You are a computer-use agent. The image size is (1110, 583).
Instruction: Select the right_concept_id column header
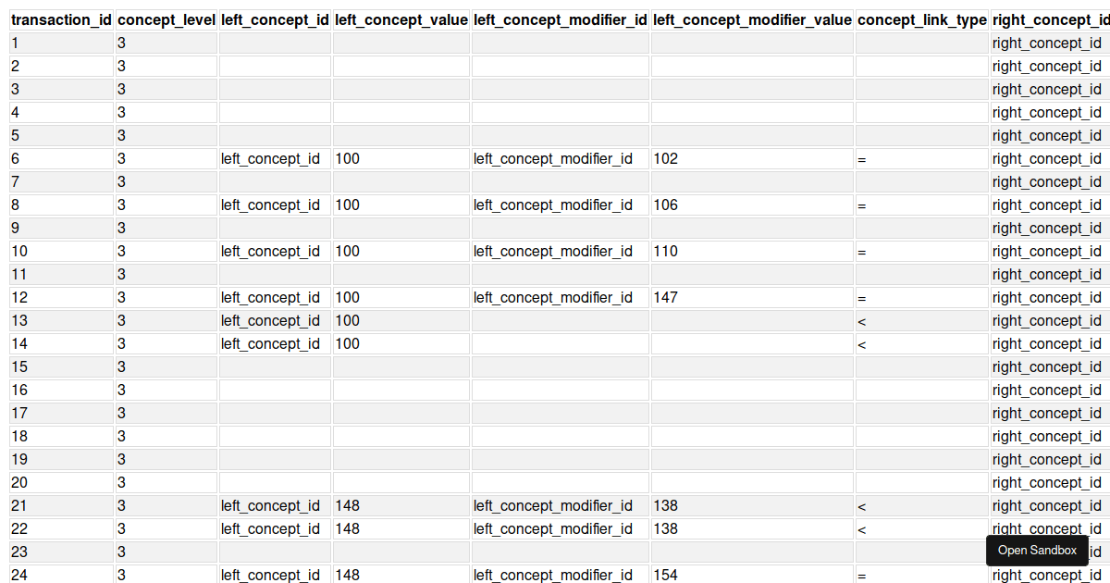(x=1049, y=19)
